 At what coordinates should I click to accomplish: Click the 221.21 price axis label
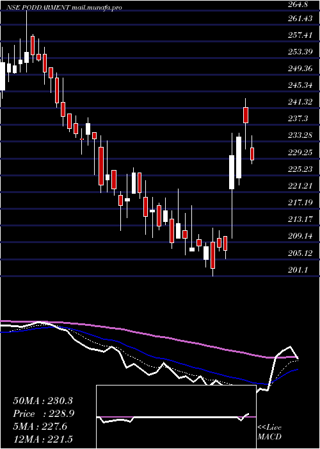[x=301, y=186]
